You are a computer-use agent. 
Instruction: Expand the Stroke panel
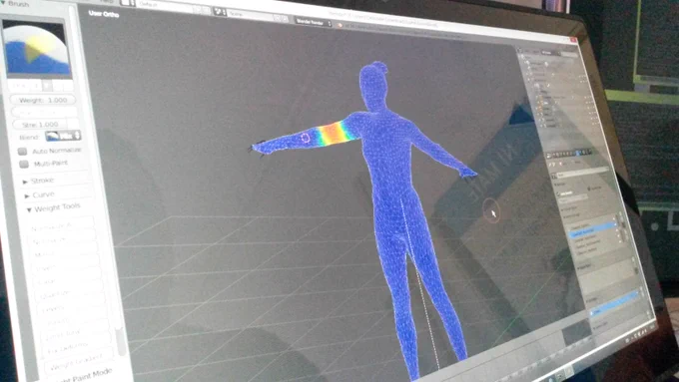39,181
